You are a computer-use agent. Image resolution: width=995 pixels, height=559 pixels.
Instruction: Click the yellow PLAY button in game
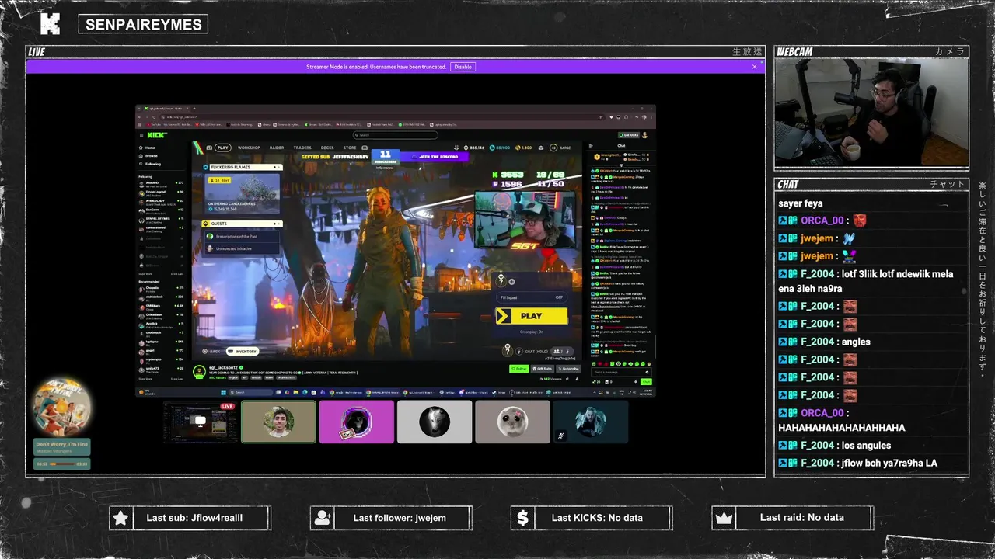(x=532, y=316)
